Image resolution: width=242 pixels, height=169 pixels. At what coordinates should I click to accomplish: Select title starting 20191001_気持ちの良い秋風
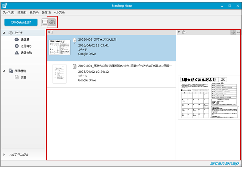(125, 66)
